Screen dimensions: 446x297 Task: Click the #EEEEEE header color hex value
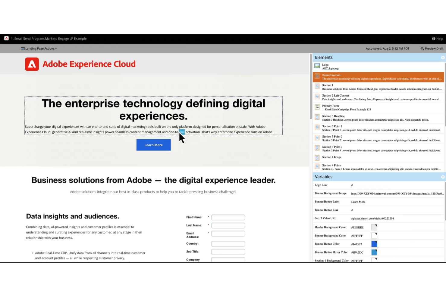click(x=357, y=227)
